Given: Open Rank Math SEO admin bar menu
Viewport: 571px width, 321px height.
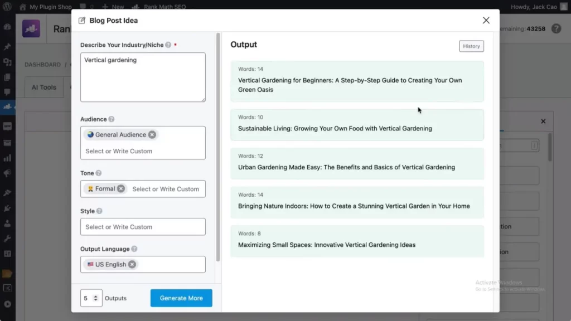Looking at the screenshot, I should point(159,7).
